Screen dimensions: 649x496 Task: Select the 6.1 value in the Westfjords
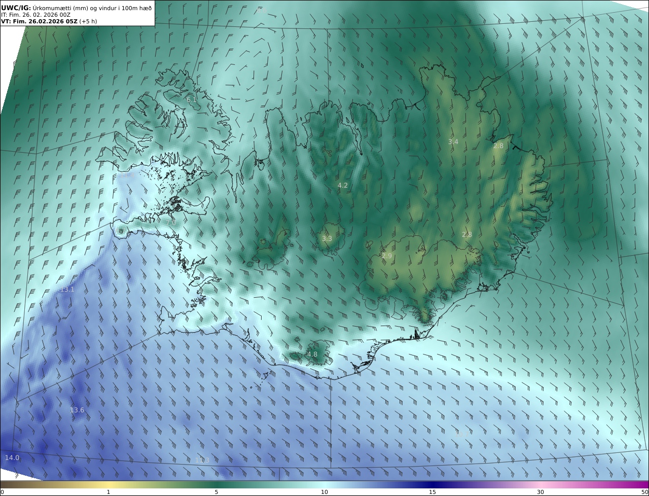tap(192, 100)
